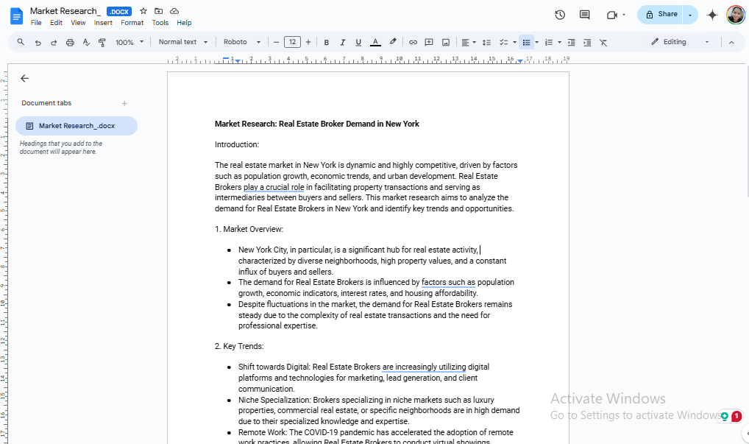Decrease the font size
The image size is (749, 444).
[x=276, y=42]
